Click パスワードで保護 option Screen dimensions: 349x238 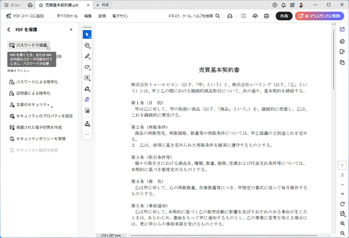click(29, 45)
